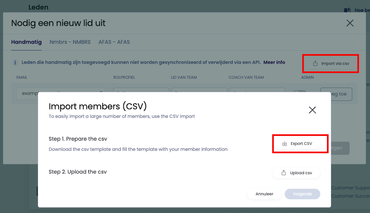Click the blue info icon before Leden text
Viewport: 370px width, 213px height.
pyautogui.click(x=15, y=63)
